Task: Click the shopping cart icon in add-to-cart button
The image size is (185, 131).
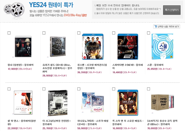Action: (156, 27)
